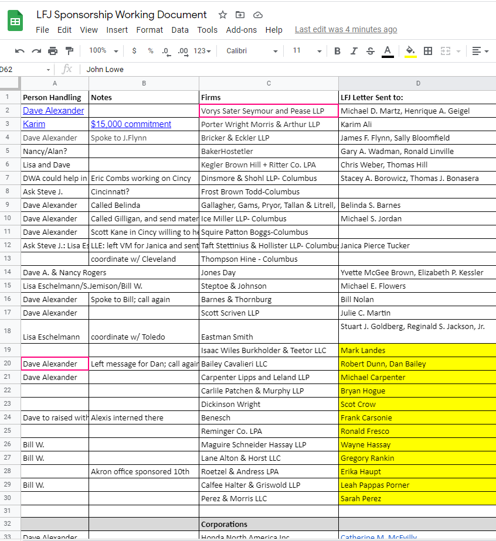Open the merge cells options arrow
Viewport: 496px width, 541px height.
pyautogui.click(x=458, y=52)
